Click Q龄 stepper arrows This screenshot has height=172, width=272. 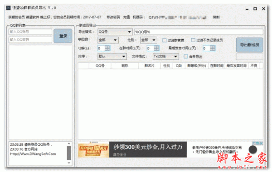(107, 48)
